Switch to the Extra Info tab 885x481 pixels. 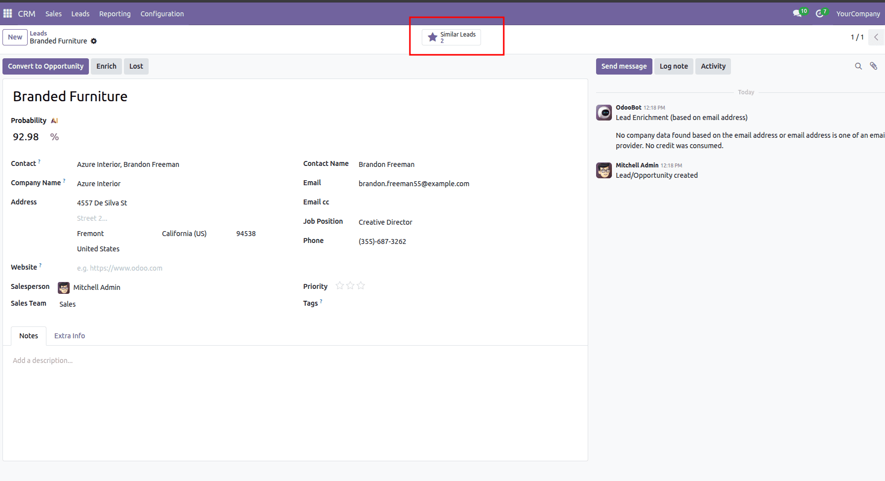69,335
